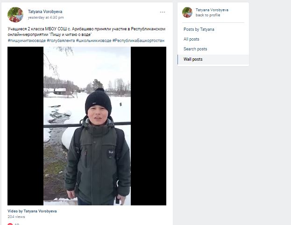Viewport: 291px width, 225px height.
Task: Open Posts by Tatyana tab
Action: pos(199,29)
